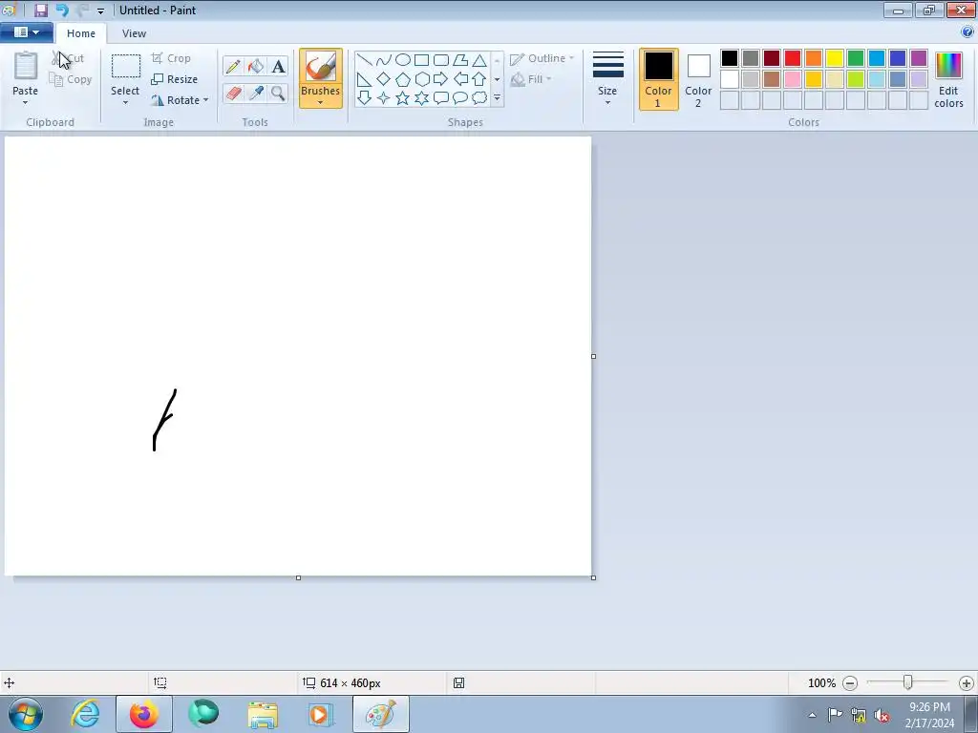This screenshot has width=978, height=733.
Task: Click the Zoom in plus button
Action: (x=967, y=683)
